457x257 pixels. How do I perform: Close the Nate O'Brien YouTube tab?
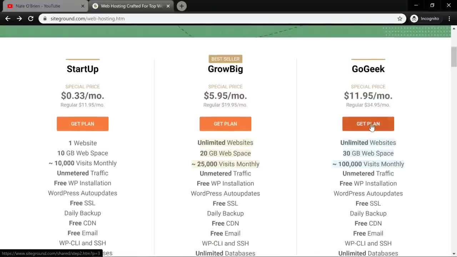click(83, 6)
